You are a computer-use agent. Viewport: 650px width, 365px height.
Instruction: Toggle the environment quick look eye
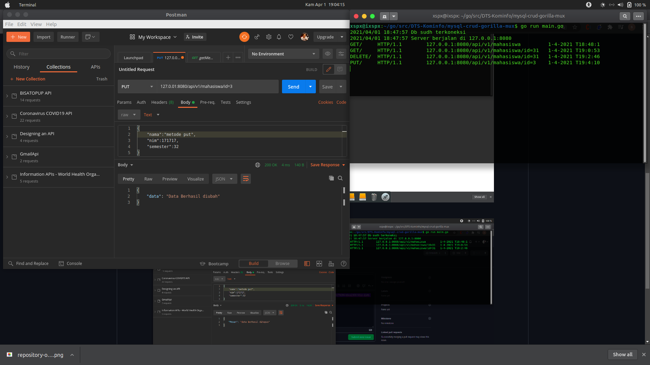[327, 54]
